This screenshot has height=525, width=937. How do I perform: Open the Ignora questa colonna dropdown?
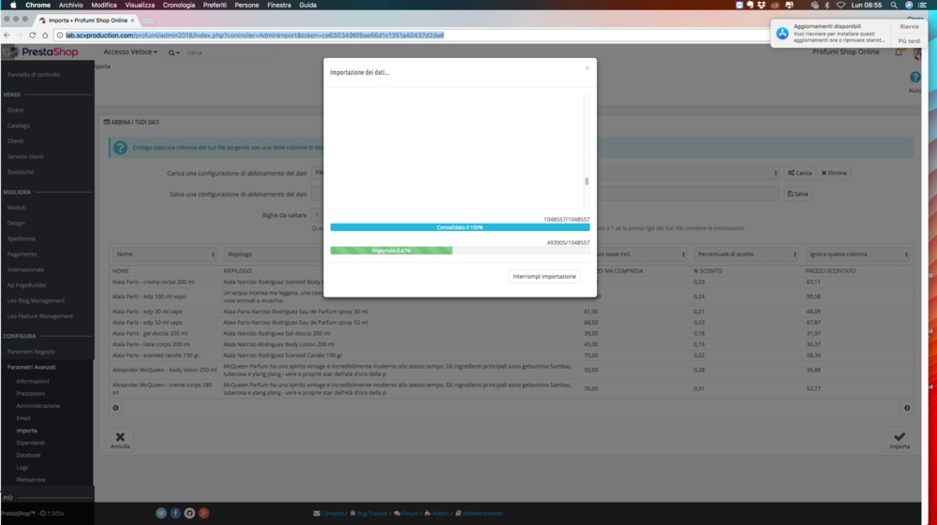pos(857,255)
